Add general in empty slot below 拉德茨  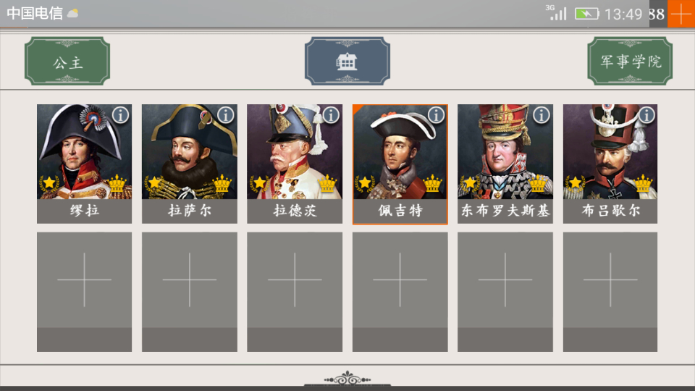(x=295, y=292)
